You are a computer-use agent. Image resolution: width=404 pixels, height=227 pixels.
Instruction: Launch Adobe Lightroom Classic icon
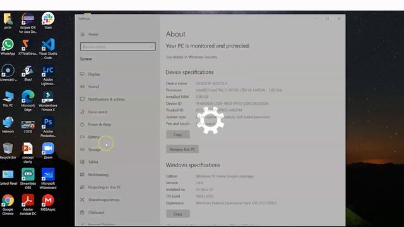click(48, 75)
